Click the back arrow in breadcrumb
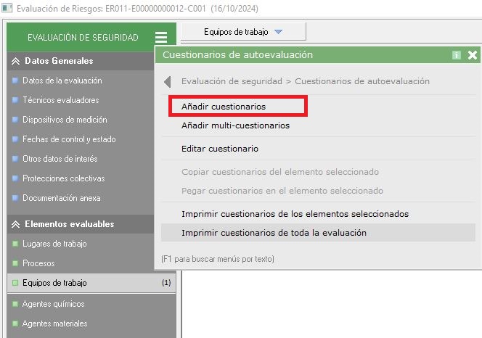The image size is (482, 338). (x=168, y=82)
